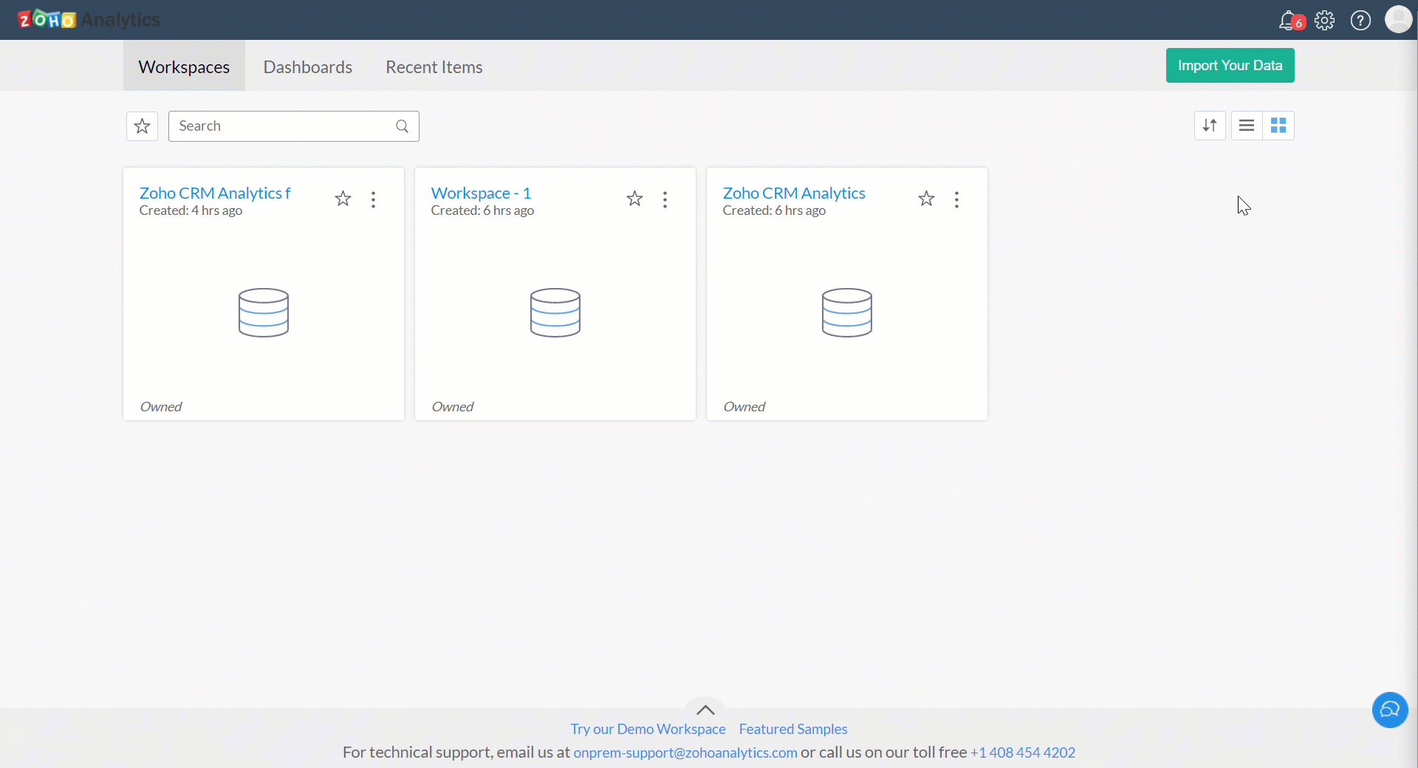Screen dimensions: 1418x768
Task: Mark Workspace - 1 as favorite
Action: (634, 199)
